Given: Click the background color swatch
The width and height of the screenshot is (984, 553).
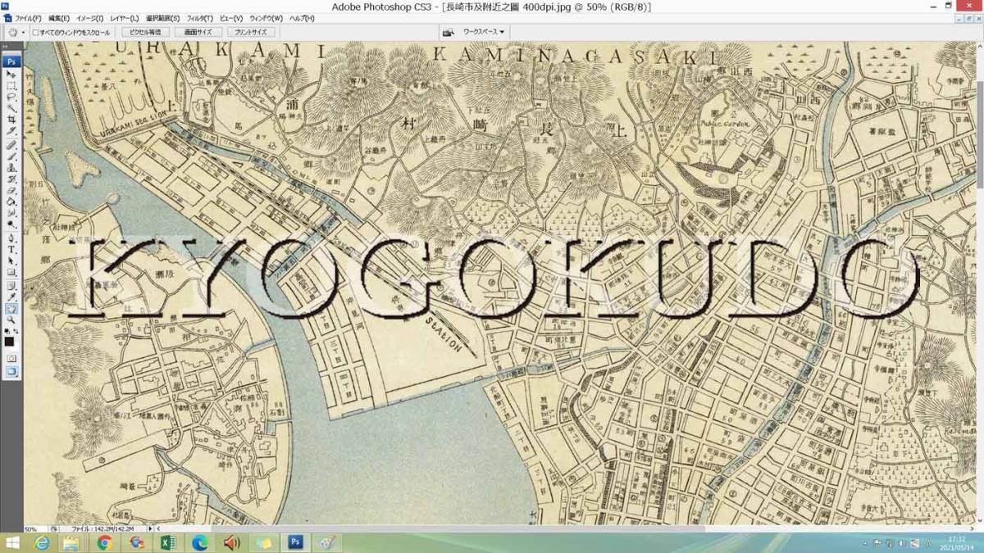Looking at the screenshot, I should 16,347.
